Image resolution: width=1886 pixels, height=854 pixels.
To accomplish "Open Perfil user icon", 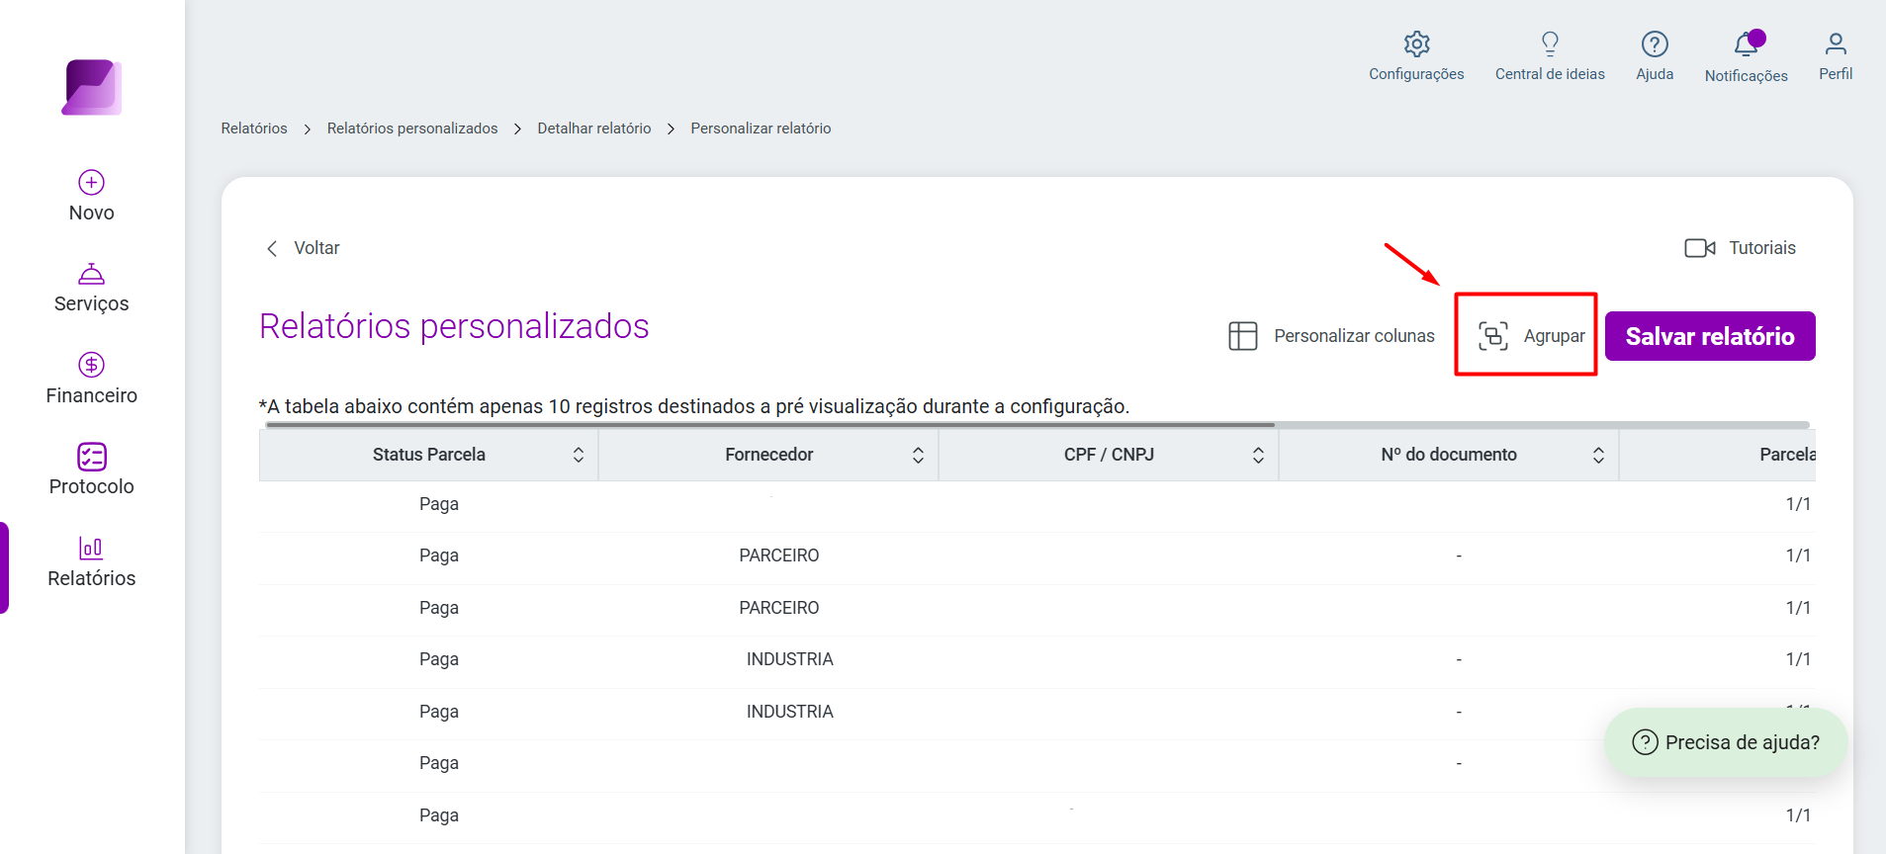I will pos(1836,43).
